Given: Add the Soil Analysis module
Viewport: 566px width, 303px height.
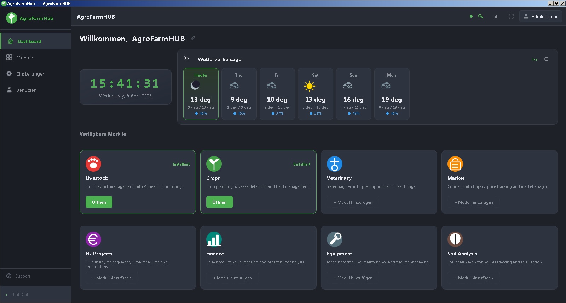Looking at the screenshot, I should (x=474, y=278).
